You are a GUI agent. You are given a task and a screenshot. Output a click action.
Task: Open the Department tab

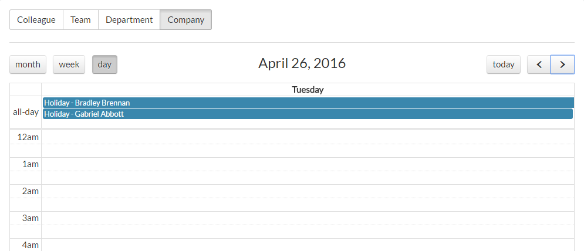[x=129, y=19]
